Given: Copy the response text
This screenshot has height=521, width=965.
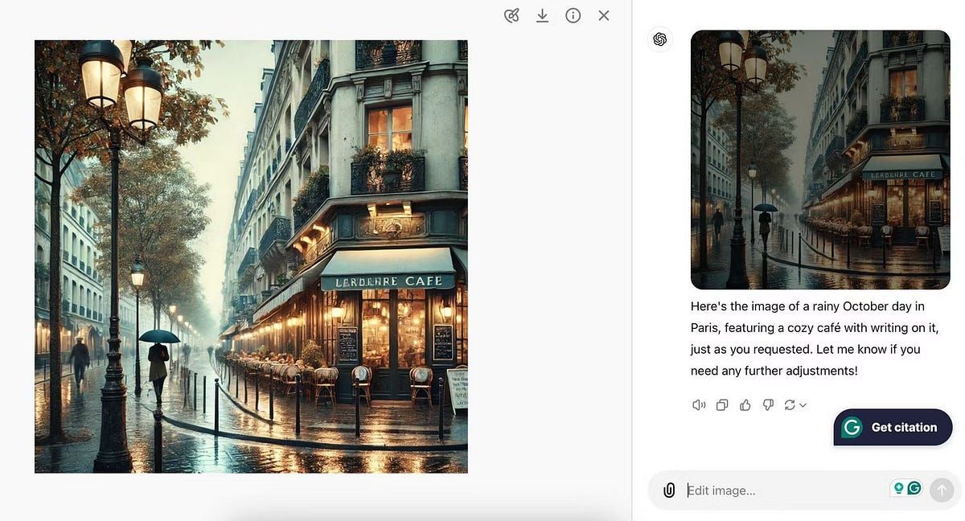Looking at the screenshot, I should tap(722, 405).
